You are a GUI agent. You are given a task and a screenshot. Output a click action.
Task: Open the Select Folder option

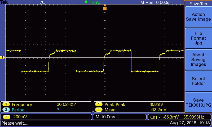tap(198, 81)
